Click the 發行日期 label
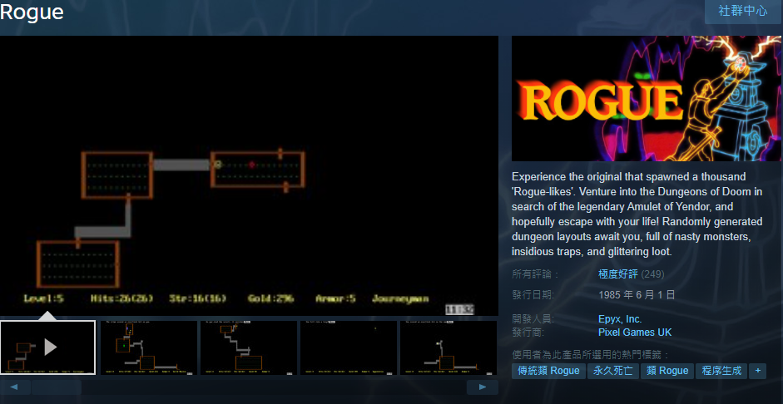 coord(533,295)
